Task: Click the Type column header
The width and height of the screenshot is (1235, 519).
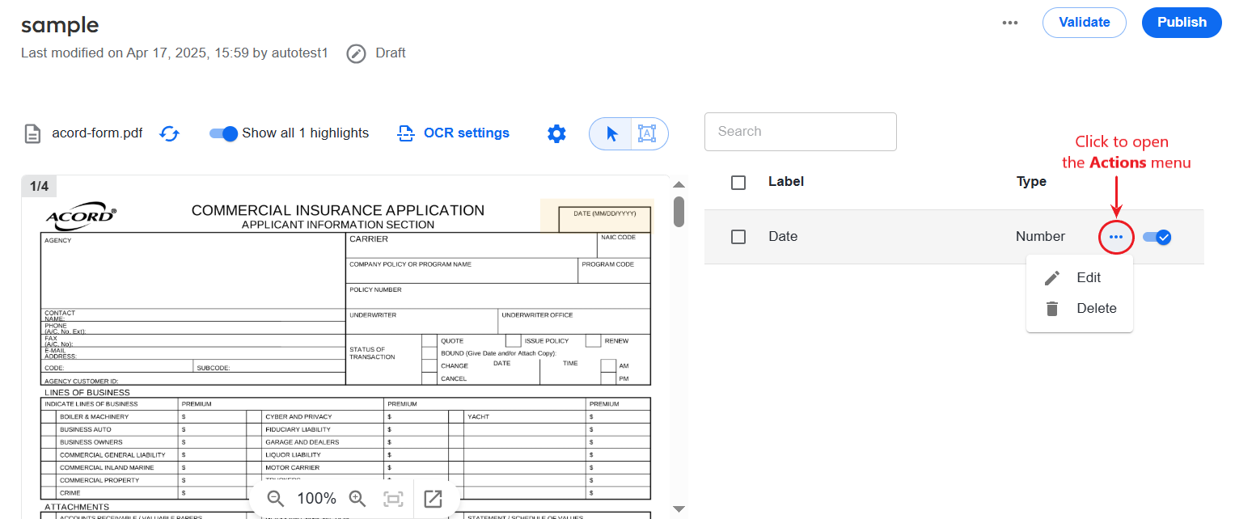Action: (x=1031, y=182)
